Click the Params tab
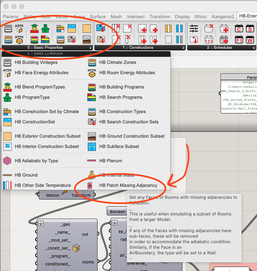This screenshot has height=271, width=257. (x=11, y=17)
